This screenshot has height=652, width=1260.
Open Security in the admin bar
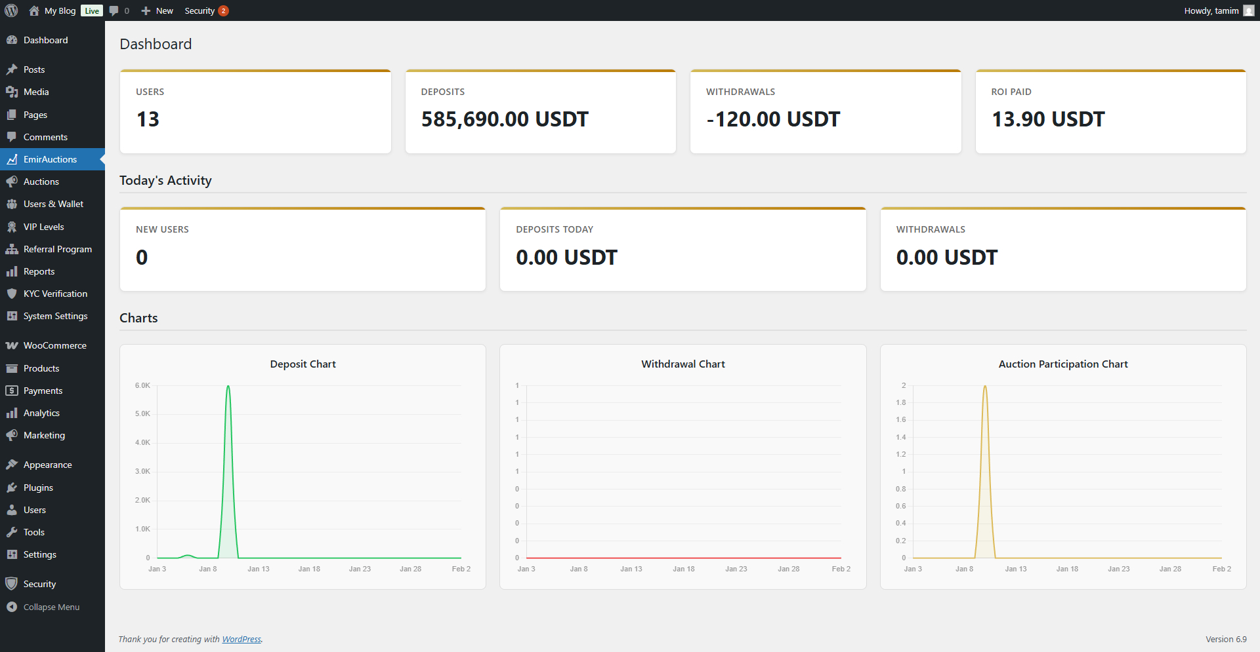click(206, 10)
